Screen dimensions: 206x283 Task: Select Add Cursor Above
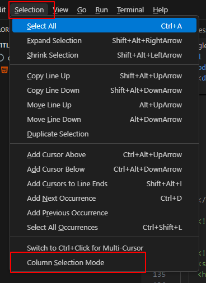click(x=104, y=155)
